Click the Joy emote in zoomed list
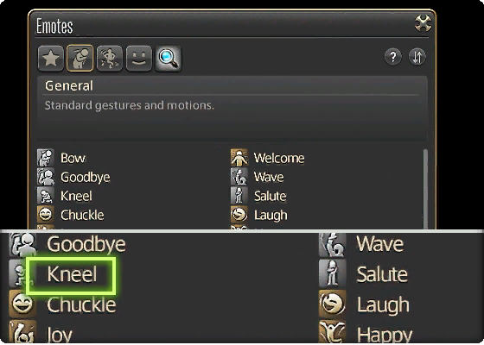 coord(60,335)
